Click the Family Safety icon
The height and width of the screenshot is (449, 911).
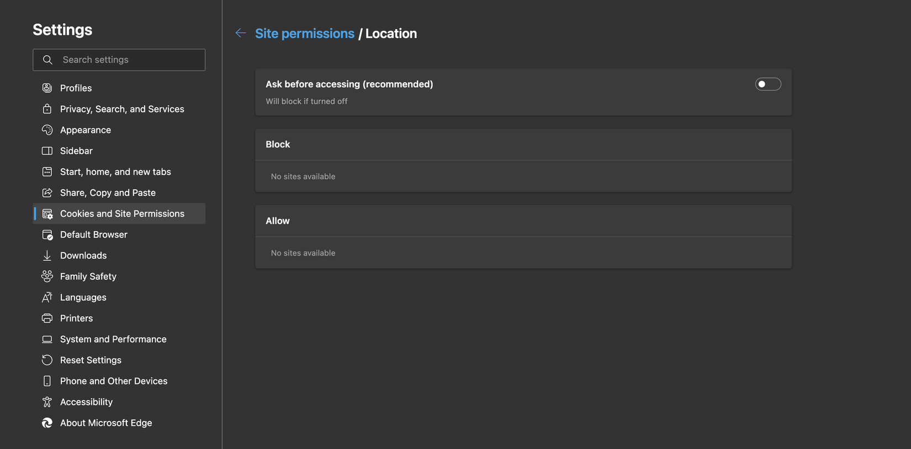(x=47, y=276)
